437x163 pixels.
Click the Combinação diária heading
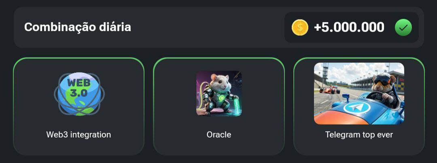click(77, 28)
